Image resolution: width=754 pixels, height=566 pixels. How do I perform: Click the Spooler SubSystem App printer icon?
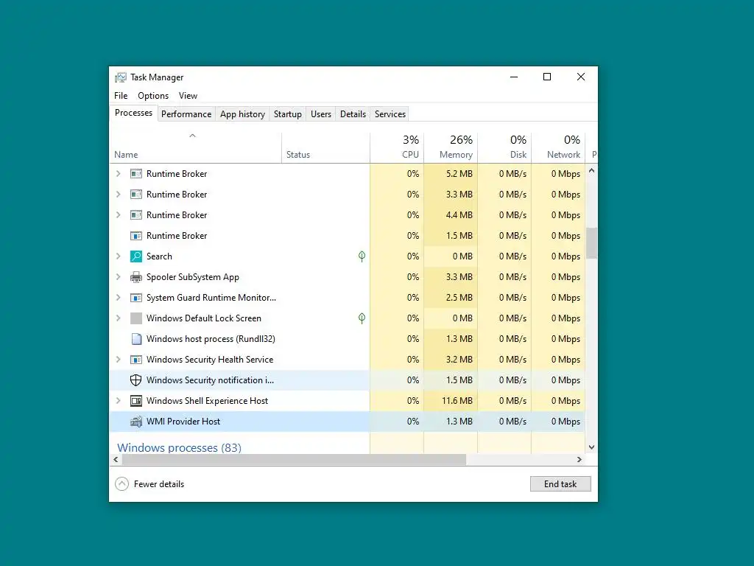[136, 277]
